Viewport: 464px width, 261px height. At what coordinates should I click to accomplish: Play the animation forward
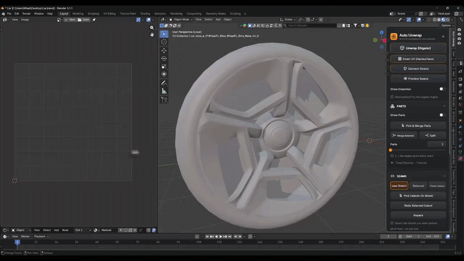(x=221, y=237)
